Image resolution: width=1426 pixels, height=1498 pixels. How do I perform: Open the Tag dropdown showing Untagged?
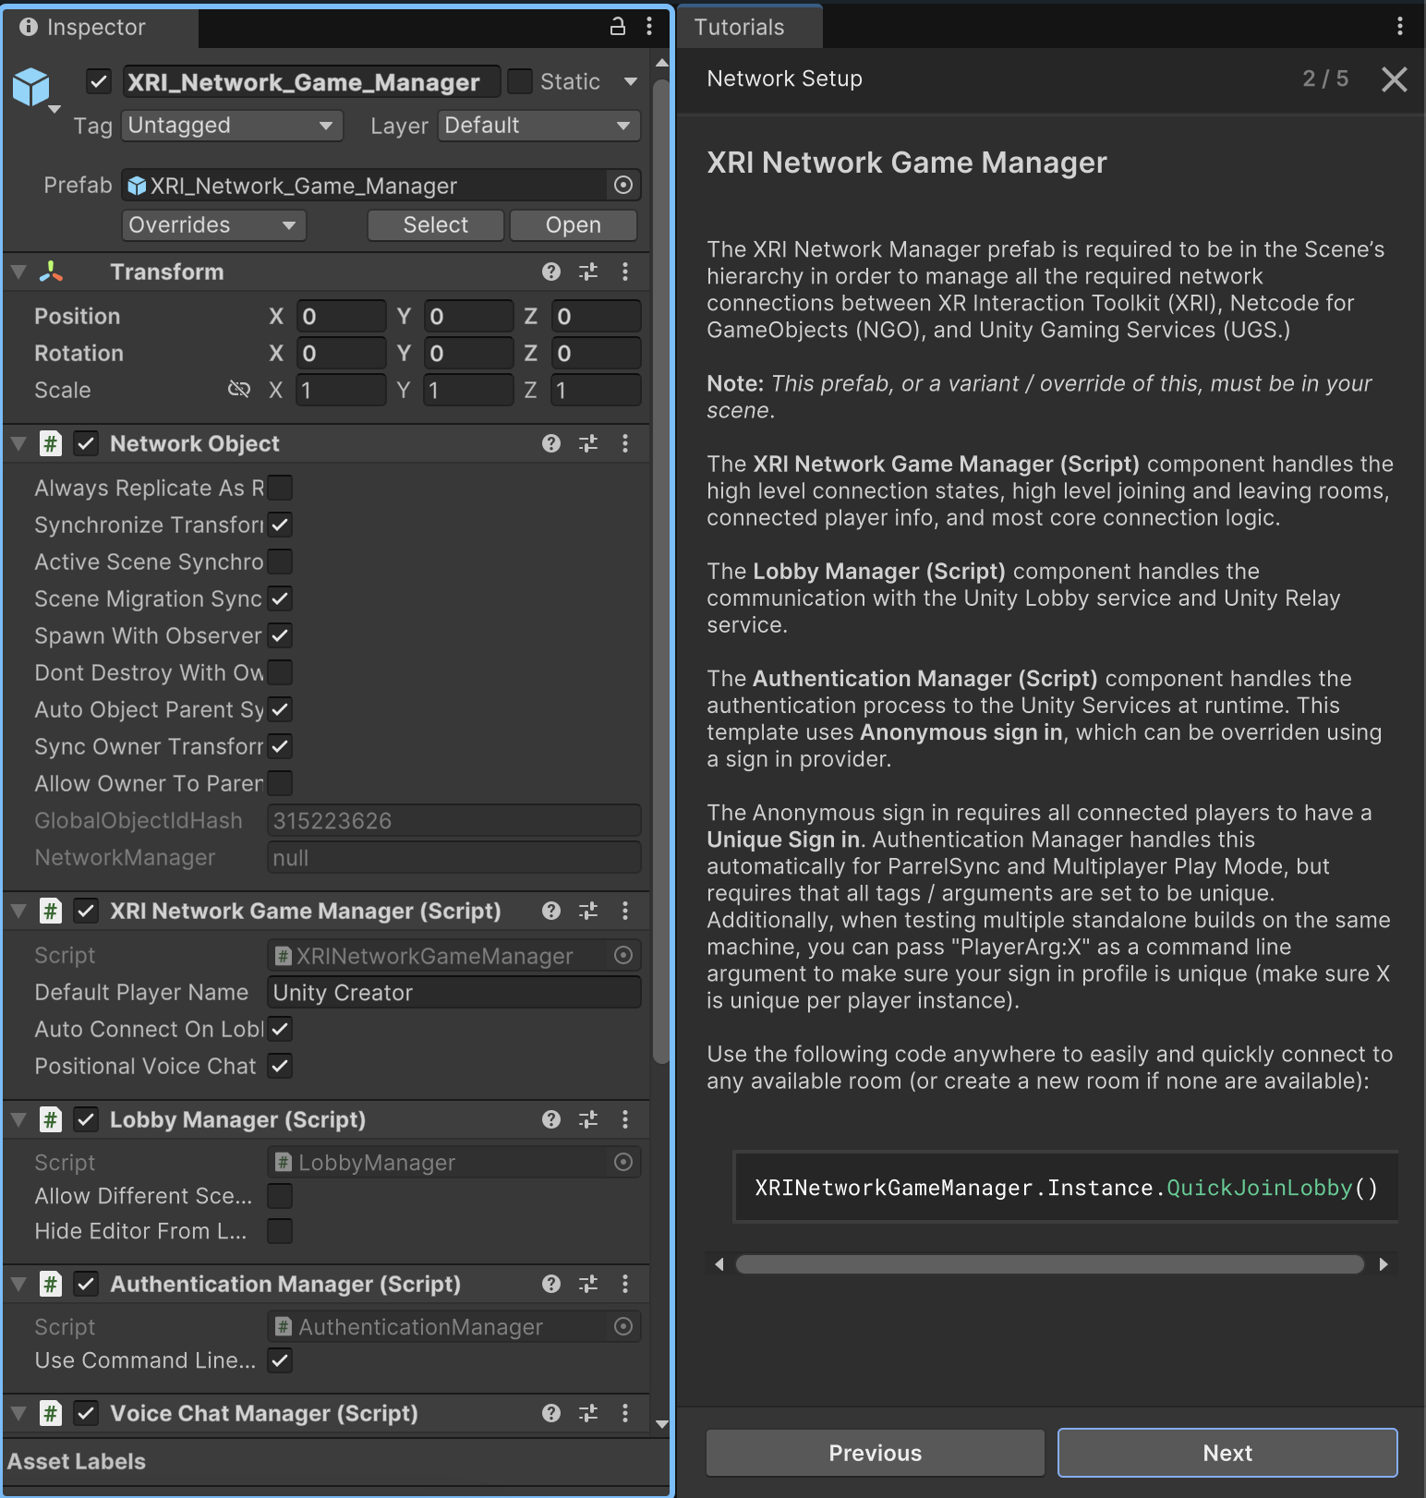click(232, 126)
